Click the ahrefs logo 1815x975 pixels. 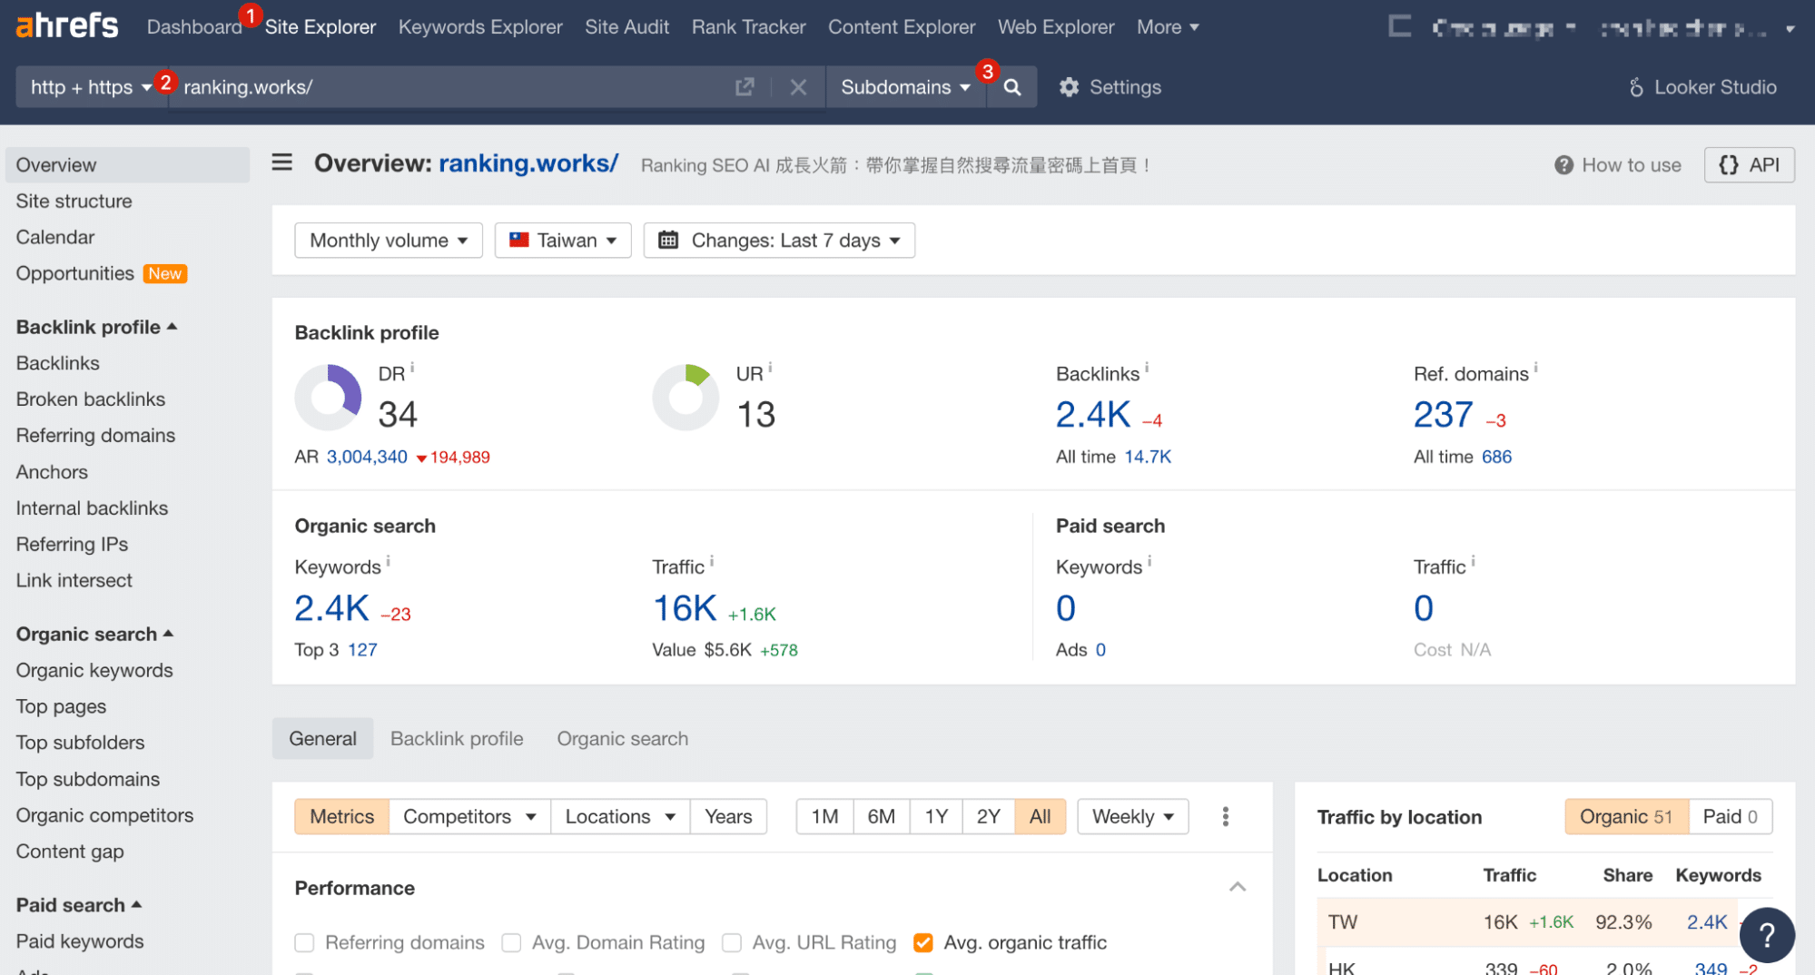(x=67, y=26)
